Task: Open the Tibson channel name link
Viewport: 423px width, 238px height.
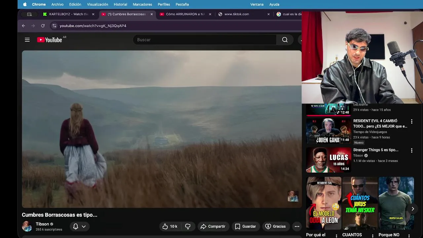Action: click(42, 224)
